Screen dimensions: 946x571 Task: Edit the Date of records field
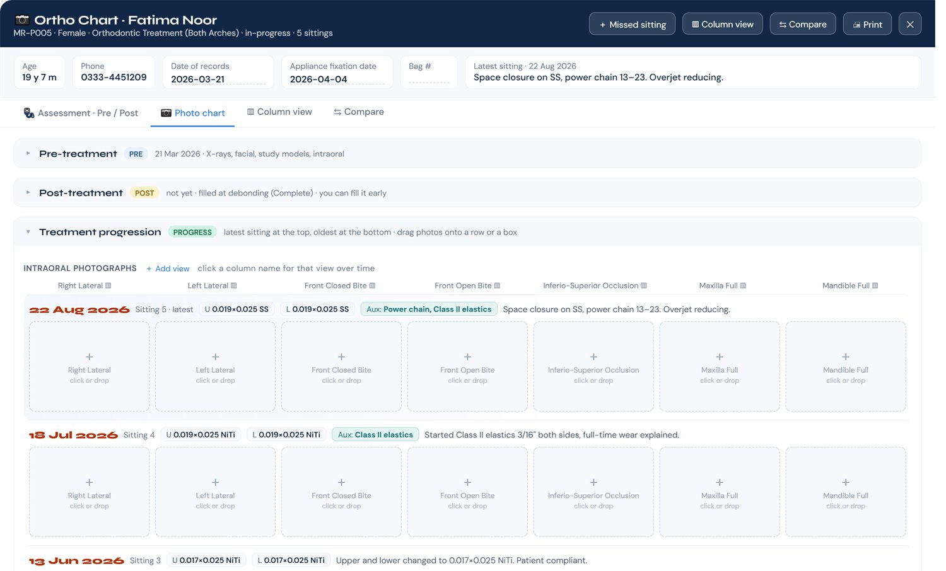click(x=218, y=79)
